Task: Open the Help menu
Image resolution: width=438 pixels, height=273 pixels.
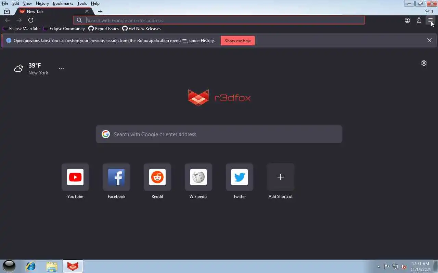Action: [95, 3]
